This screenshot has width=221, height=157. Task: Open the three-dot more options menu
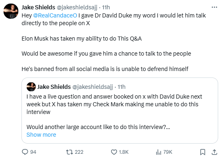(x=215, y=7)
